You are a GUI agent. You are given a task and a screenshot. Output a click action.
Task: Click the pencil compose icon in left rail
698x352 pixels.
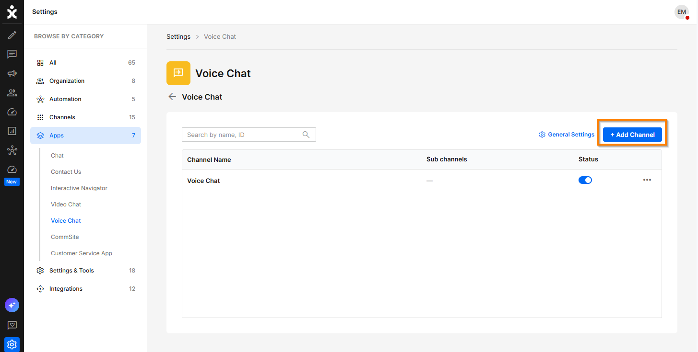[12, 35]
